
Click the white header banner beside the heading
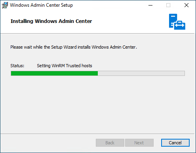[130, 21]
